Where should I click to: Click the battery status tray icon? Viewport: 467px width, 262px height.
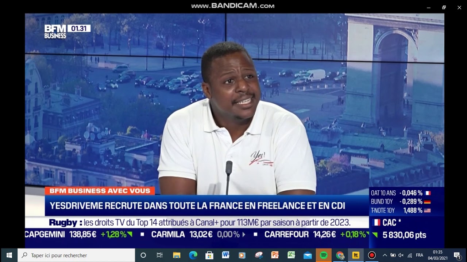point(393,255)
